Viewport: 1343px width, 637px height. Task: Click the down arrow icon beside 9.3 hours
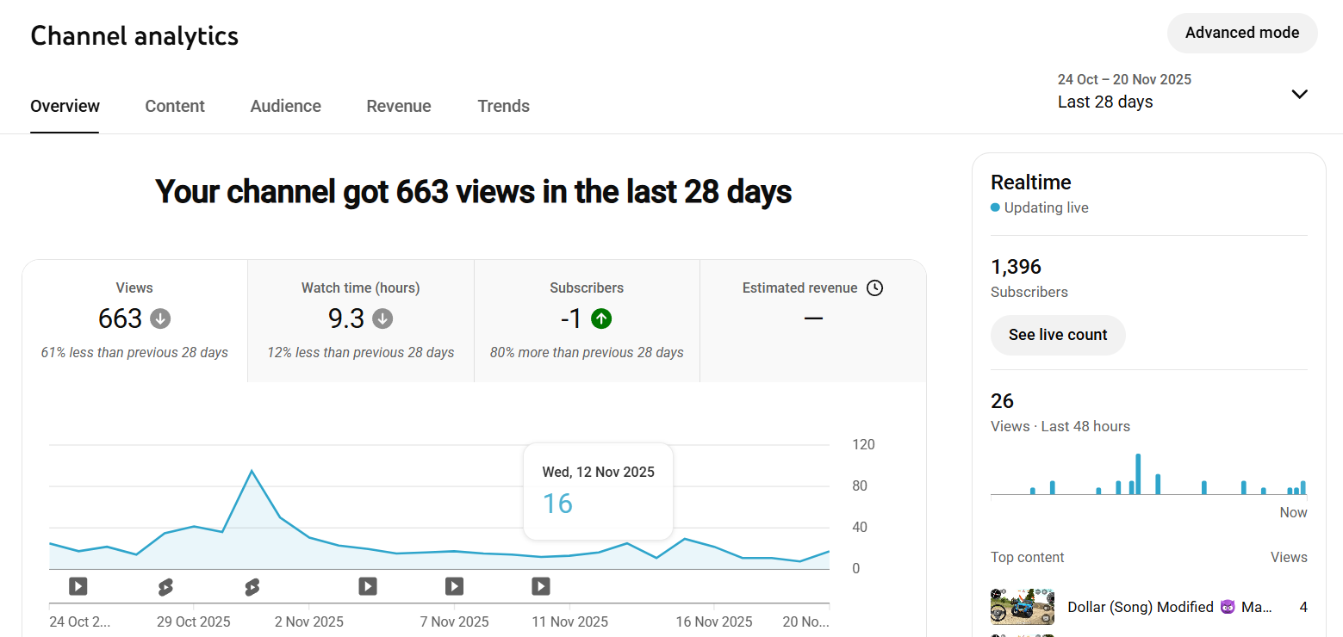point(383,319)
